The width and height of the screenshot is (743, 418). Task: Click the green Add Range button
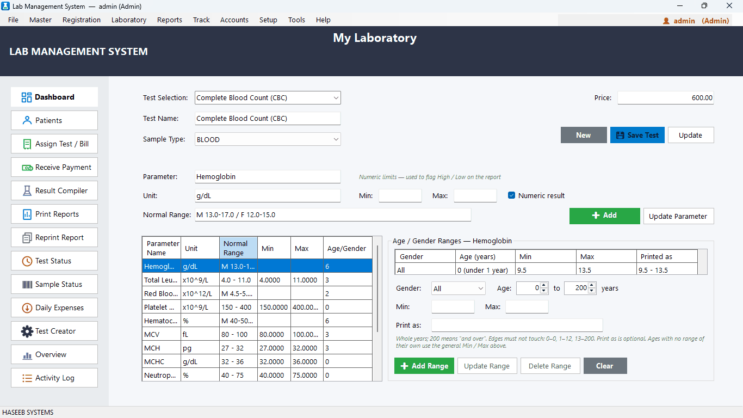(x=424, y=366)
